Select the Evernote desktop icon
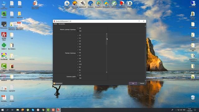The height and width of the screenshot is (112, 199). (x=4, y=15)
